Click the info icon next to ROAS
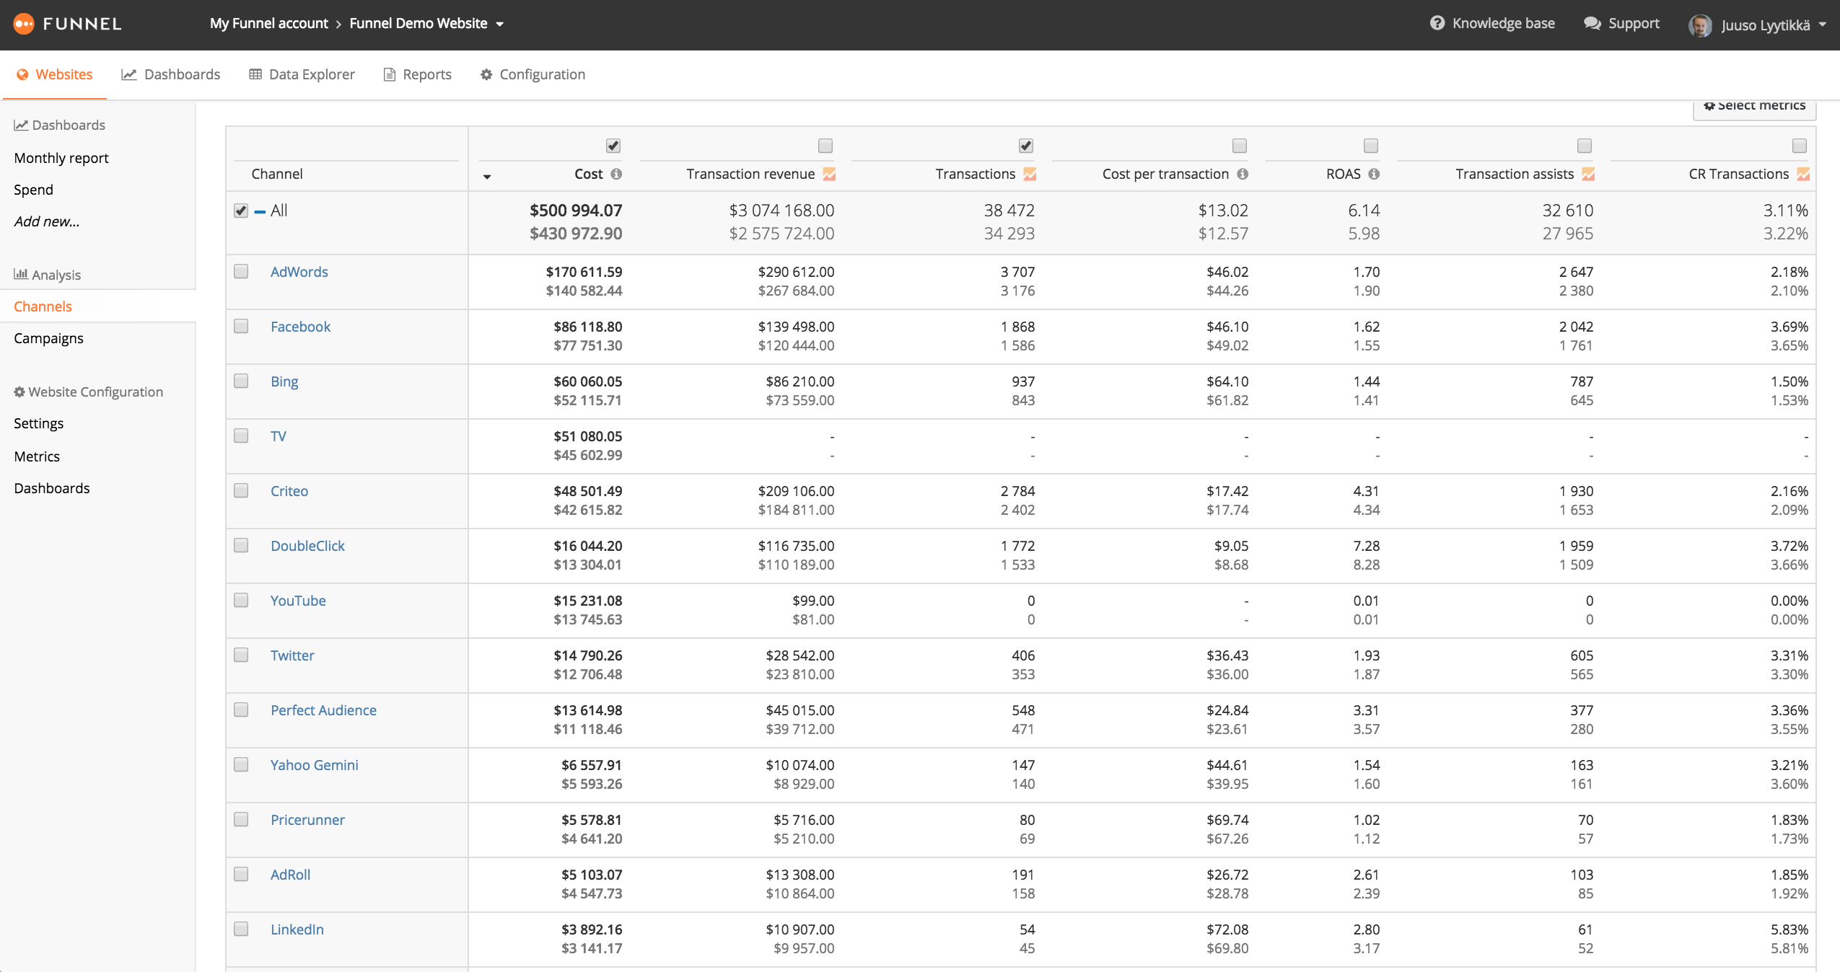Screen dimensions: 1840x972 point(1374,174)
